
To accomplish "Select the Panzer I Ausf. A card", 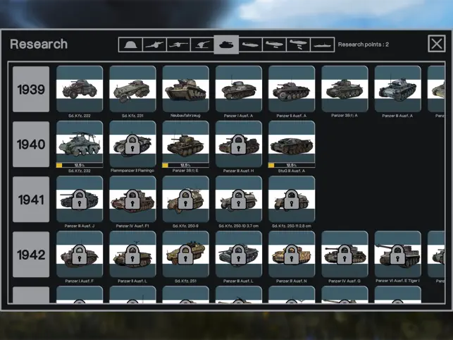I will tap(239, 89).
